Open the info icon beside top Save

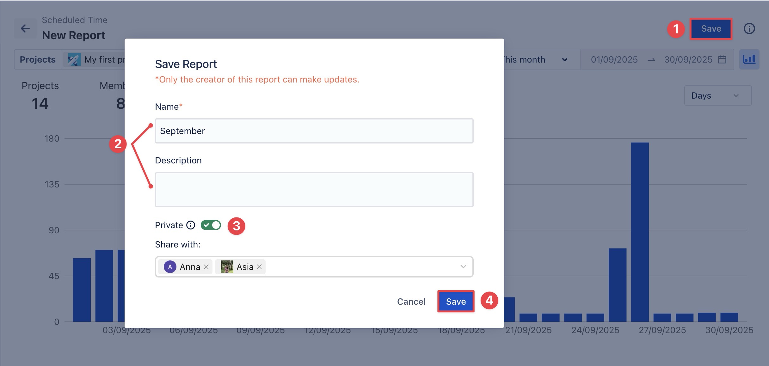tap(749, 28)
